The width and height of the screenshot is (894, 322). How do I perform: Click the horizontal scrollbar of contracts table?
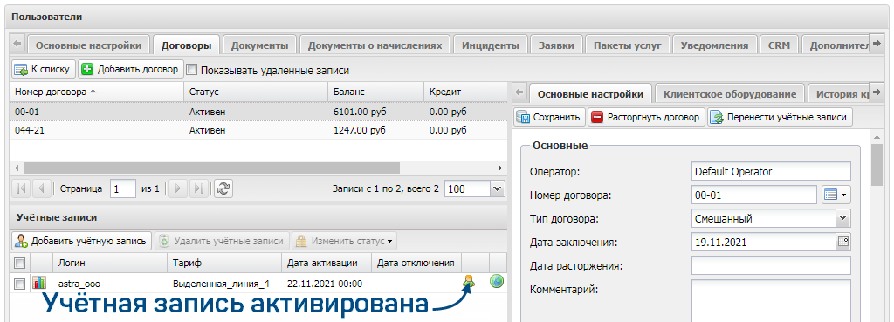(x=212, y=168)
